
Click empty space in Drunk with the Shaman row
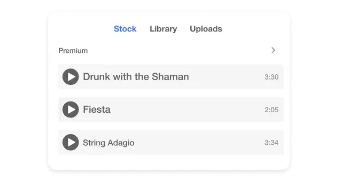[x=227, y=77]
